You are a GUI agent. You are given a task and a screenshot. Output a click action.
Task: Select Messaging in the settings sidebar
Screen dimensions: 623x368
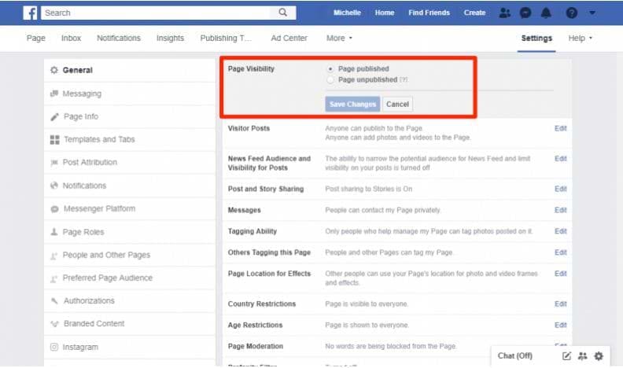coord(130,94)
